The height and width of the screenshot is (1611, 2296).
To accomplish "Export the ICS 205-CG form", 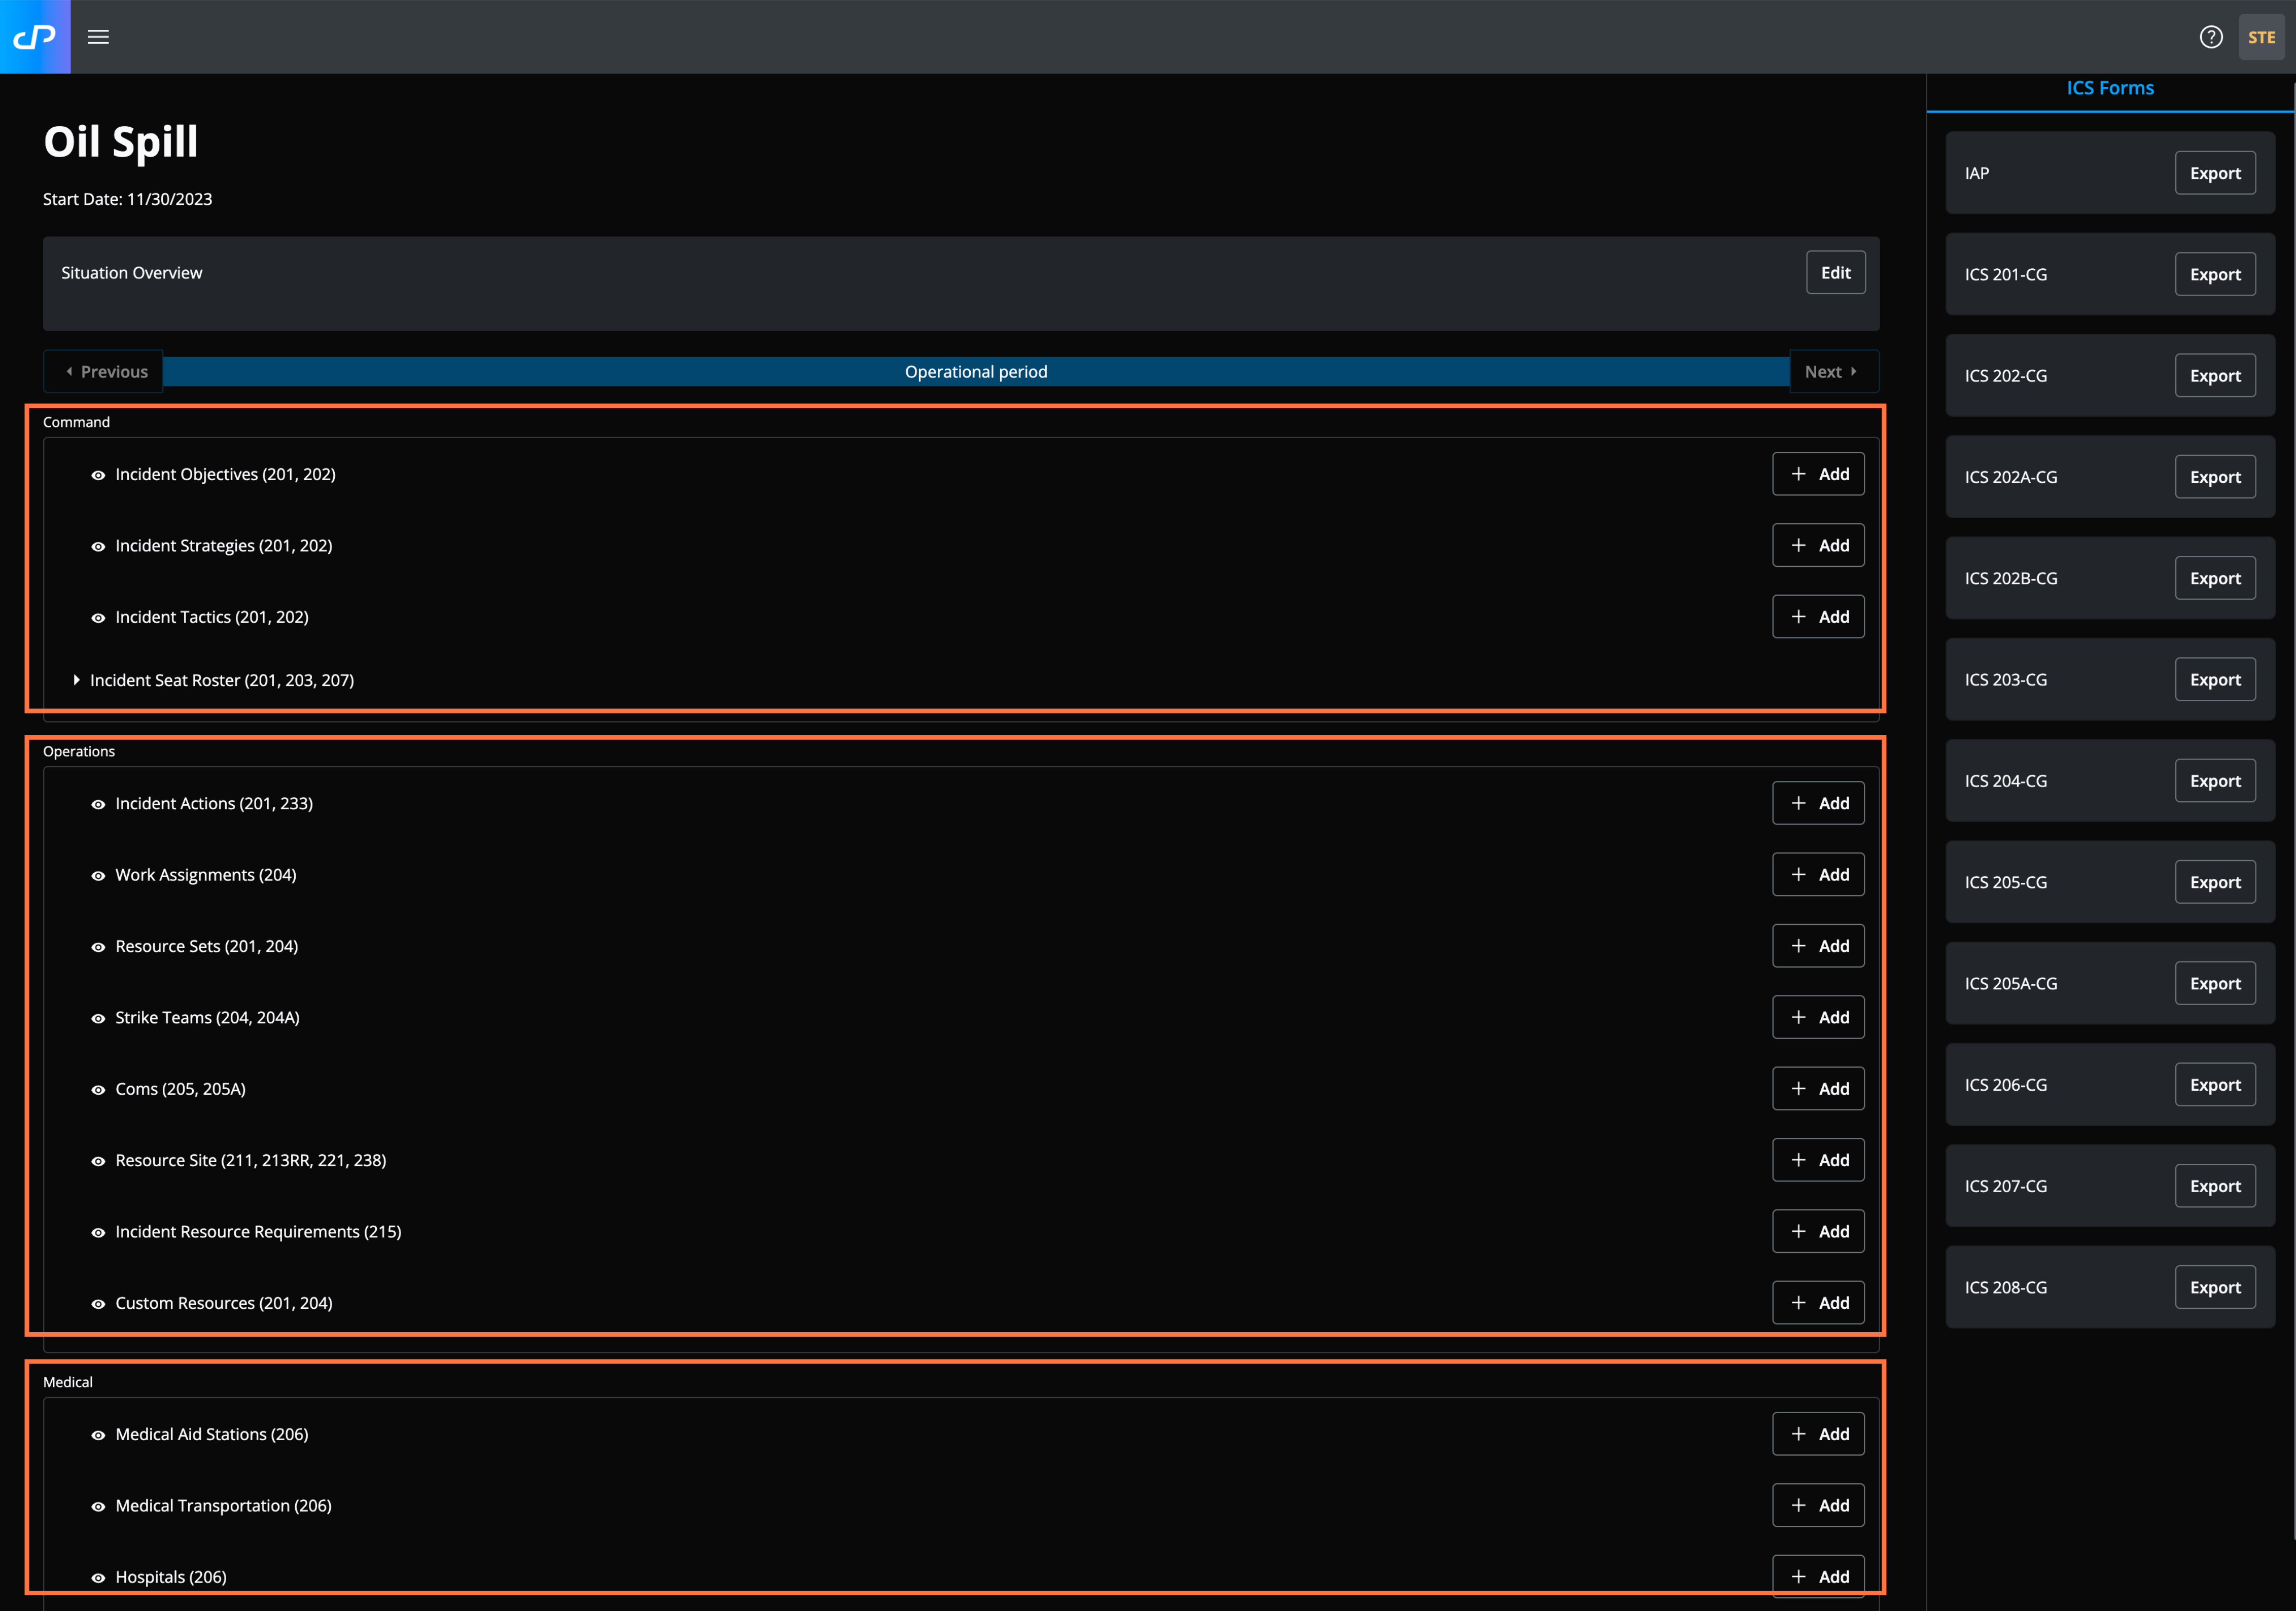I will point(2215,882).
